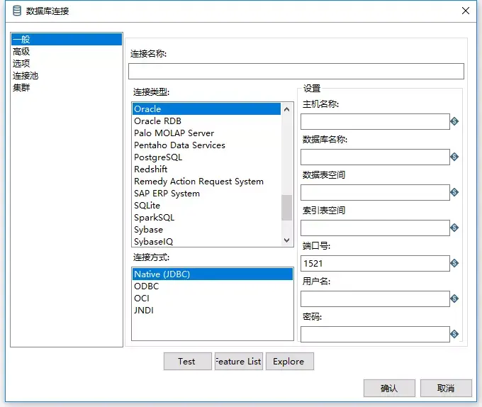Select ODBC access method
Screen dimensions: 482x407
pos(213,286)
